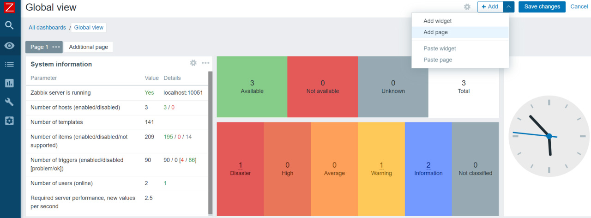Click Global view breadcrumb link
Screen dimensions: 591x218
click(x=89, y=28)
